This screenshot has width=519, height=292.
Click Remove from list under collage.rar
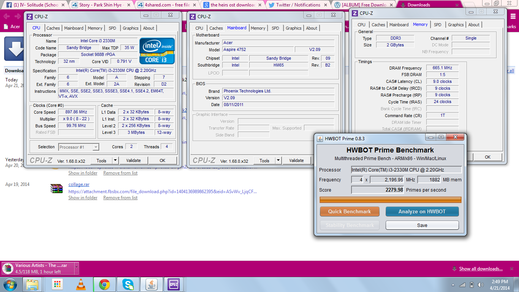click(x=120, y=198)
